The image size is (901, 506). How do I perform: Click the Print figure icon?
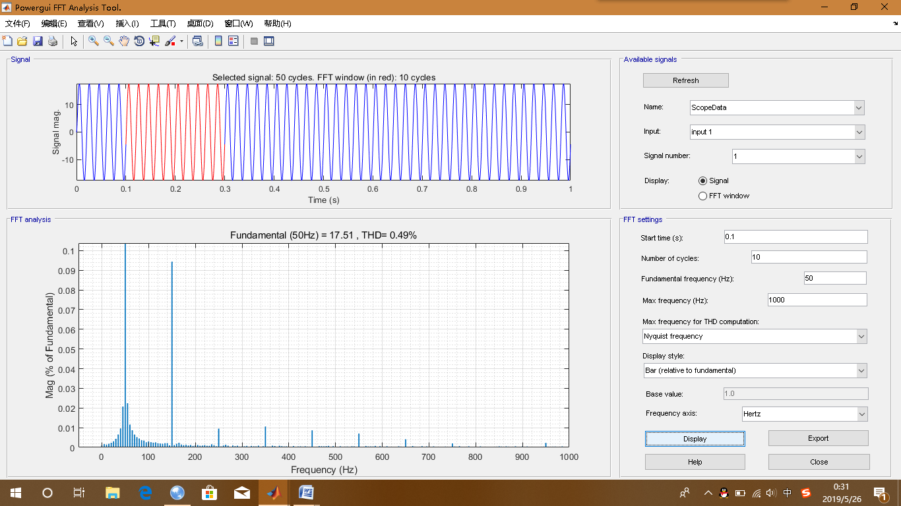(53, 41)
